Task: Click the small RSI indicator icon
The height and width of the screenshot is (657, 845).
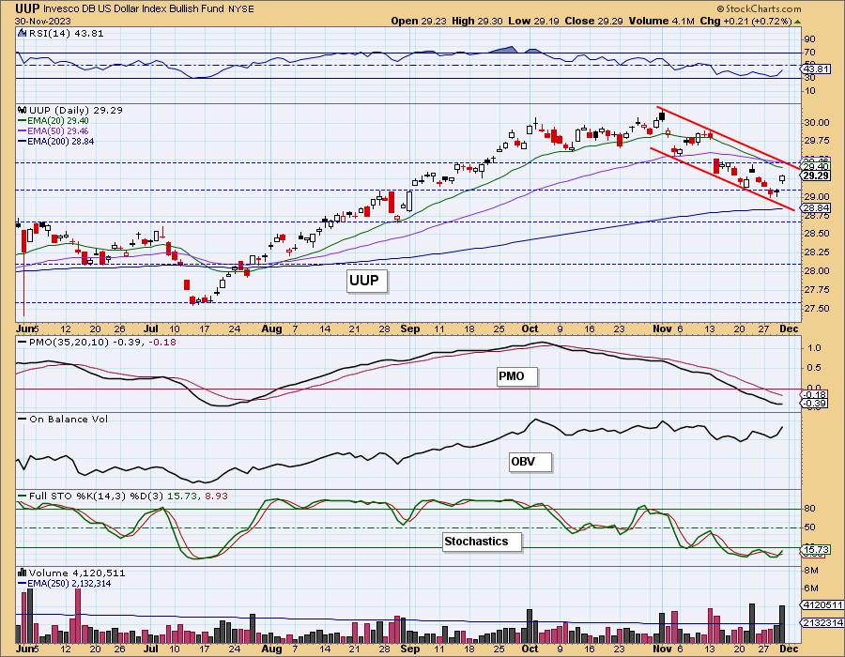Action: (x=22, y=33)
